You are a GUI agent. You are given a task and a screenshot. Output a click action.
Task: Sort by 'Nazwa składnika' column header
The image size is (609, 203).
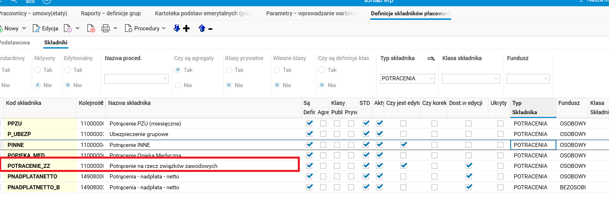click(129, 103)
